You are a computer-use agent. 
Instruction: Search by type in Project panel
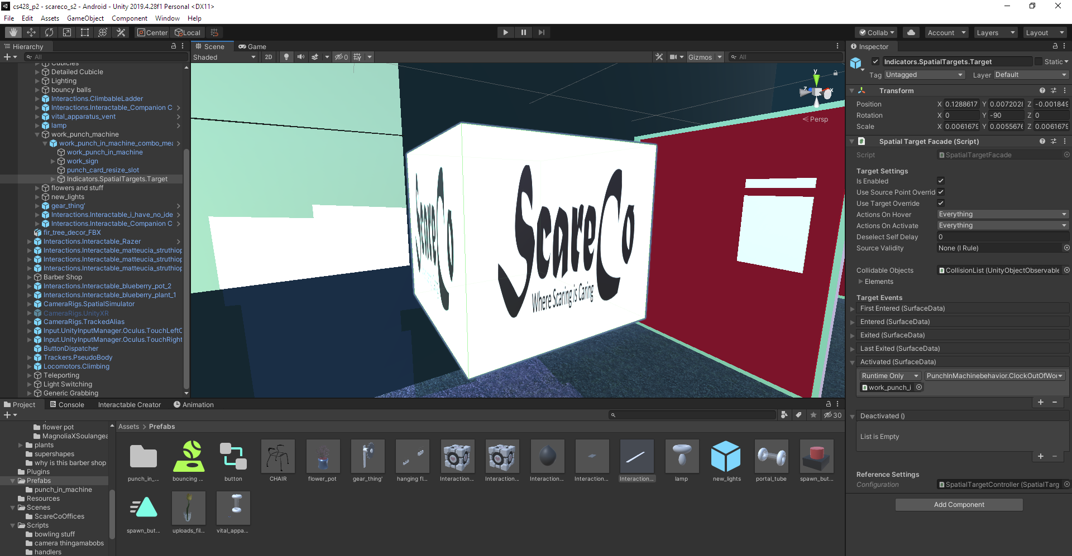point(784,415)
